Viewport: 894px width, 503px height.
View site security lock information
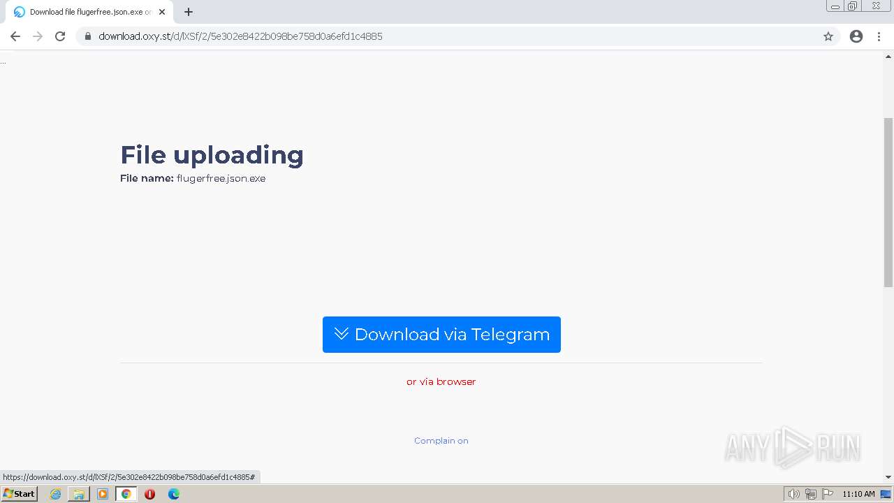[88, 36]
